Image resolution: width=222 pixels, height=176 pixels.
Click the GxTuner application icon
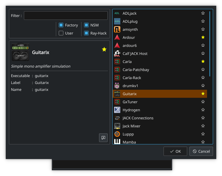coord(117,102)
